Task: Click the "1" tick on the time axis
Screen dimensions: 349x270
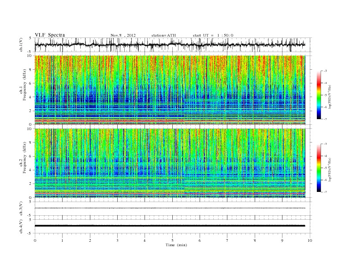Action: 62,240
